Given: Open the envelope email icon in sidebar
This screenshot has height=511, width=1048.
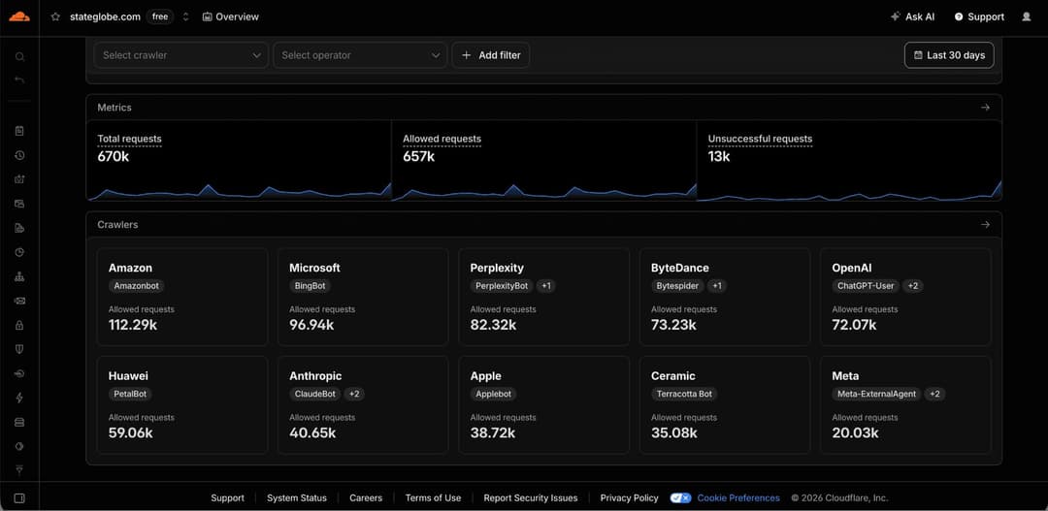Looking at the screenshot, I should click(x=19, y=301).
